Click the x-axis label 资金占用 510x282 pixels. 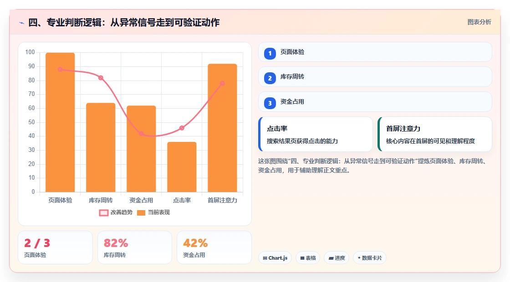pyautogui.click(x=141, y=201)
